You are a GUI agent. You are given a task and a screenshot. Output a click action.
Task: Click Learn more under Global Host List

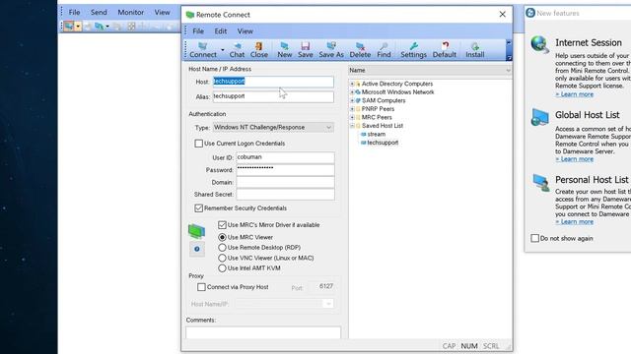coord(574,159)
